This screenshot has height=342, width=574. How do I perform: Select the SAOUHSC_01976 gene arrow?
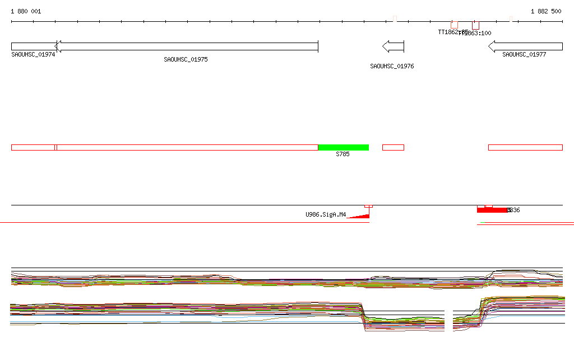point(393,46)
